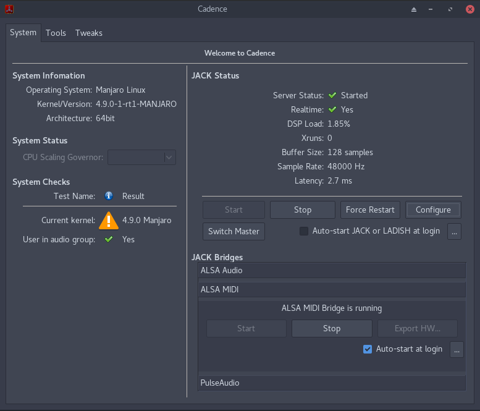Open options button beside ALSA MIDI auto-start

click(457, 349)
